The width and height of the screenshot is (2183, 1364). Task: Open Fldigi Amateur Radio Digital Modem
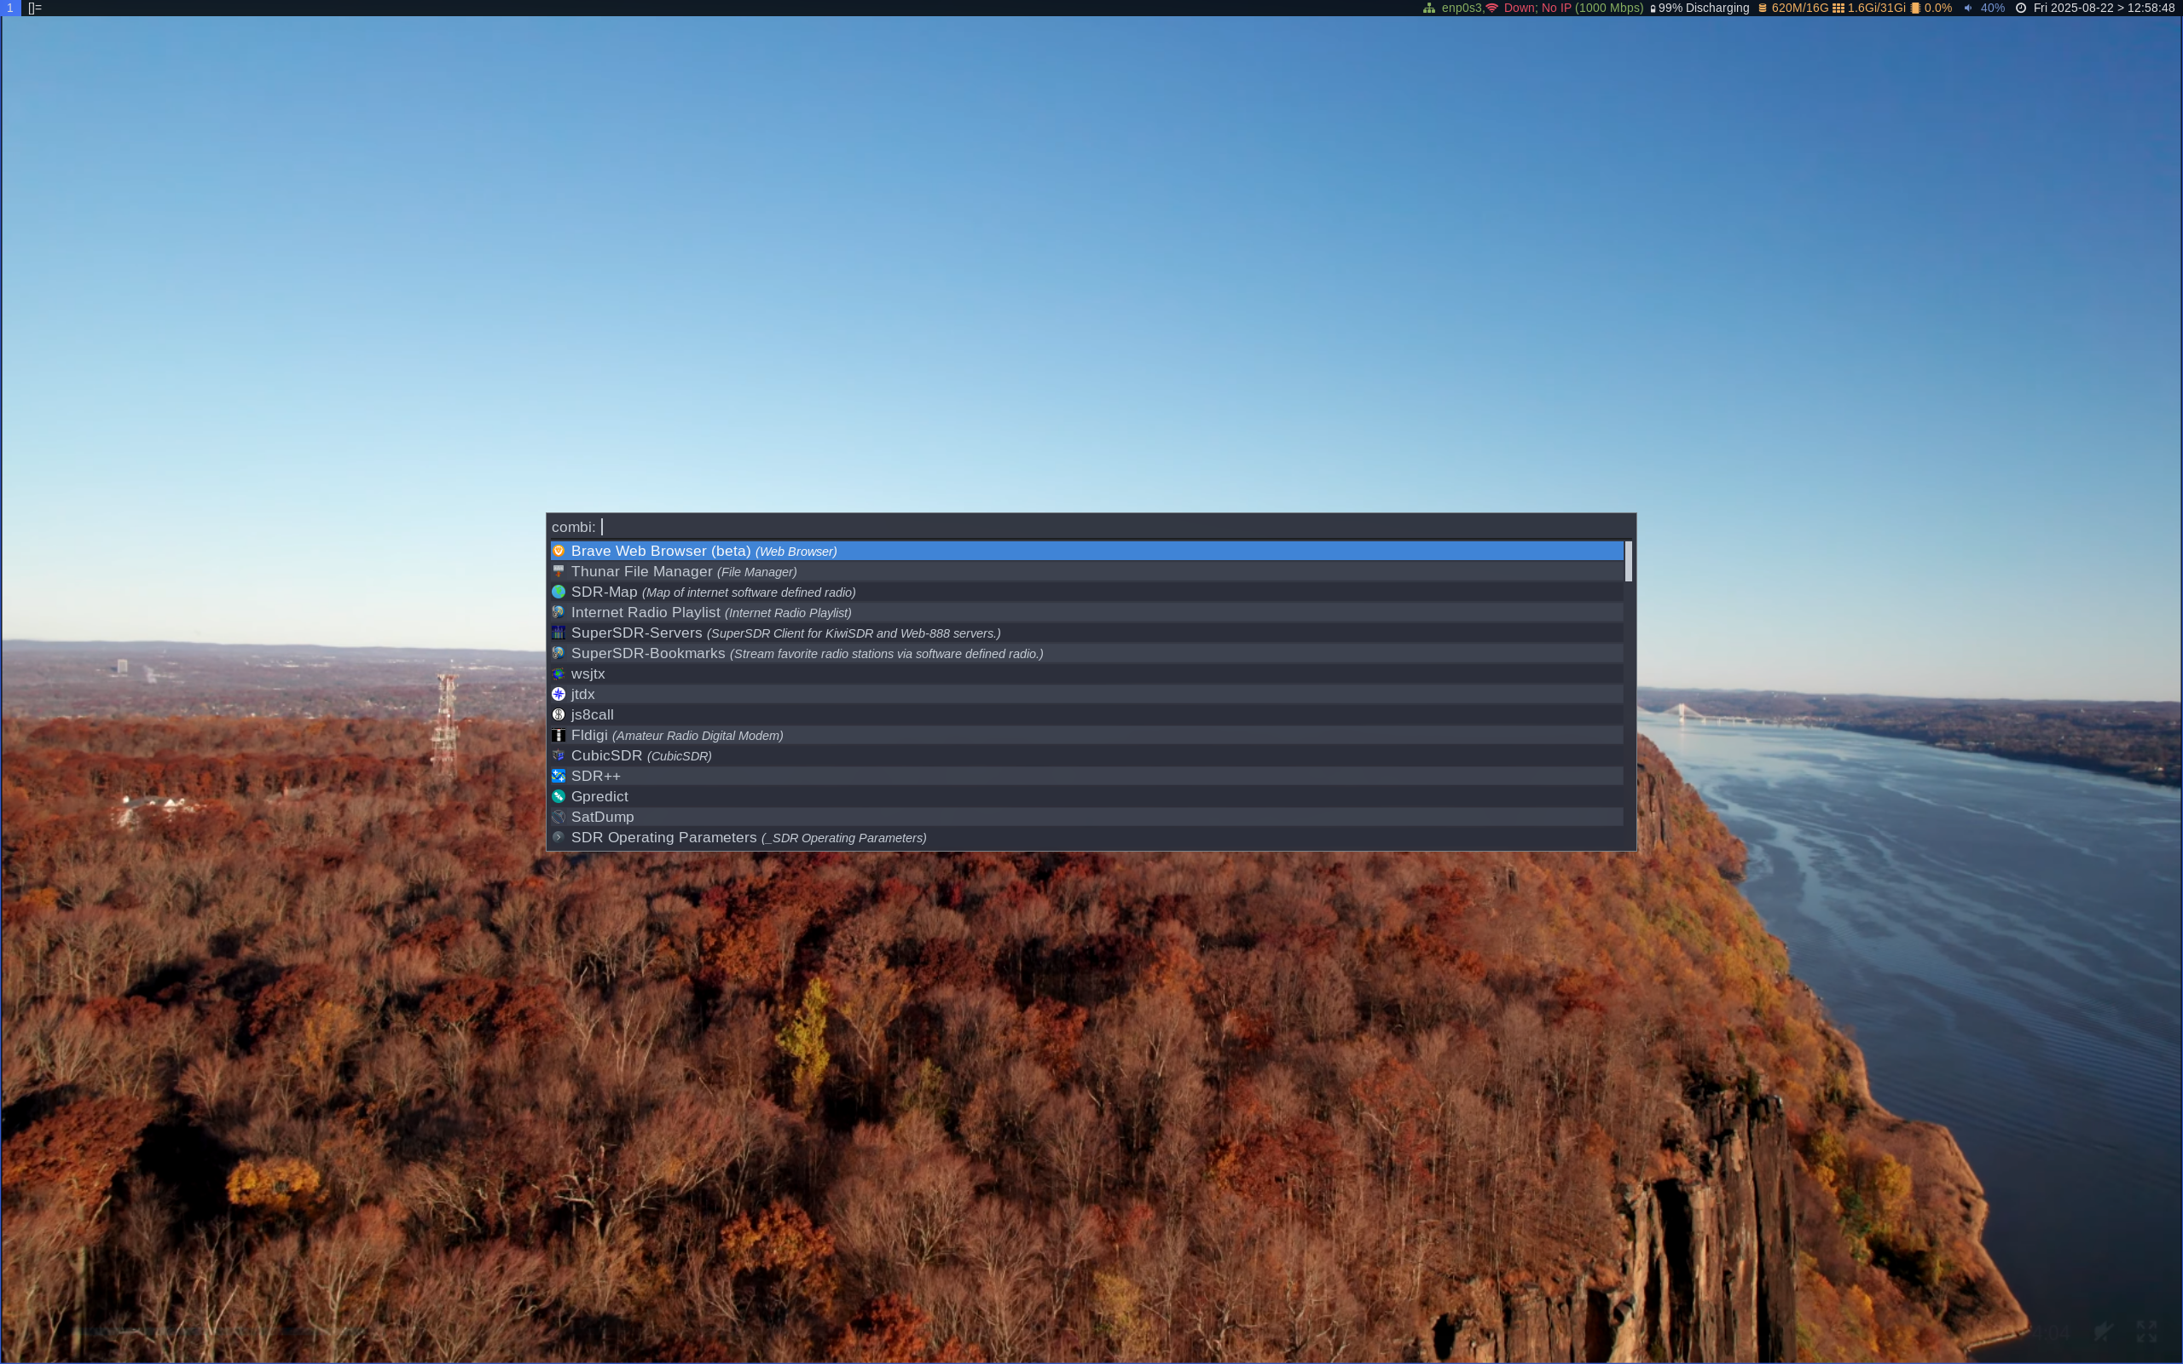pyautogui.click(x=1086, y=735)
